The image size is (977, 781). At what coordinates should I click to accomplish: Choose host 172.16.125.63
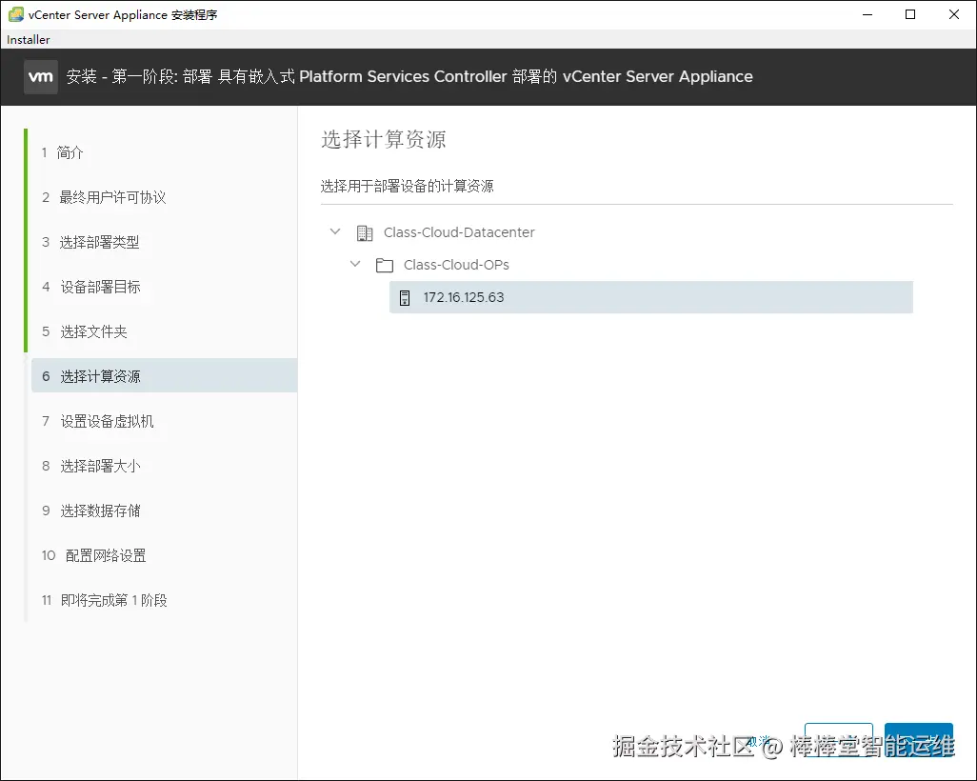coord(651,297)
